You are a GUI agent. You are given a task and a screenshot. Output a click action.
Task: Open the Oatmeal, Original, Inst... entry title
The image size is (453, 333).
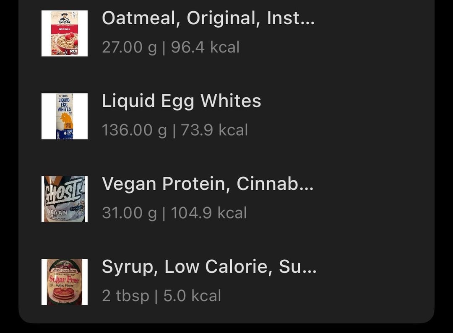pos(208,18)
